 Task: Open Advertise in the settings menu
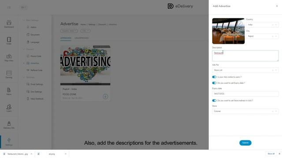click(x=33, y=63)
